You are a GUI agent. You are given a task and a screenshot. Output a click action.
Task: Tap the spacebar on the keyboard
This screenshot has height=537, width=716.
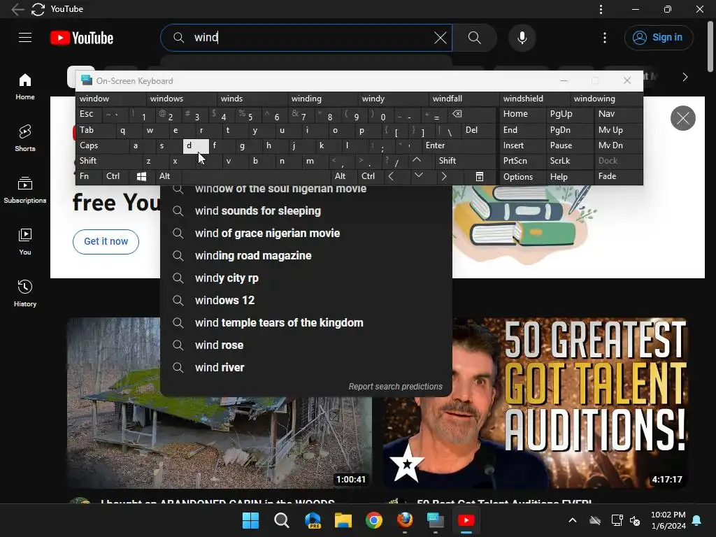(x=256, y=176)
